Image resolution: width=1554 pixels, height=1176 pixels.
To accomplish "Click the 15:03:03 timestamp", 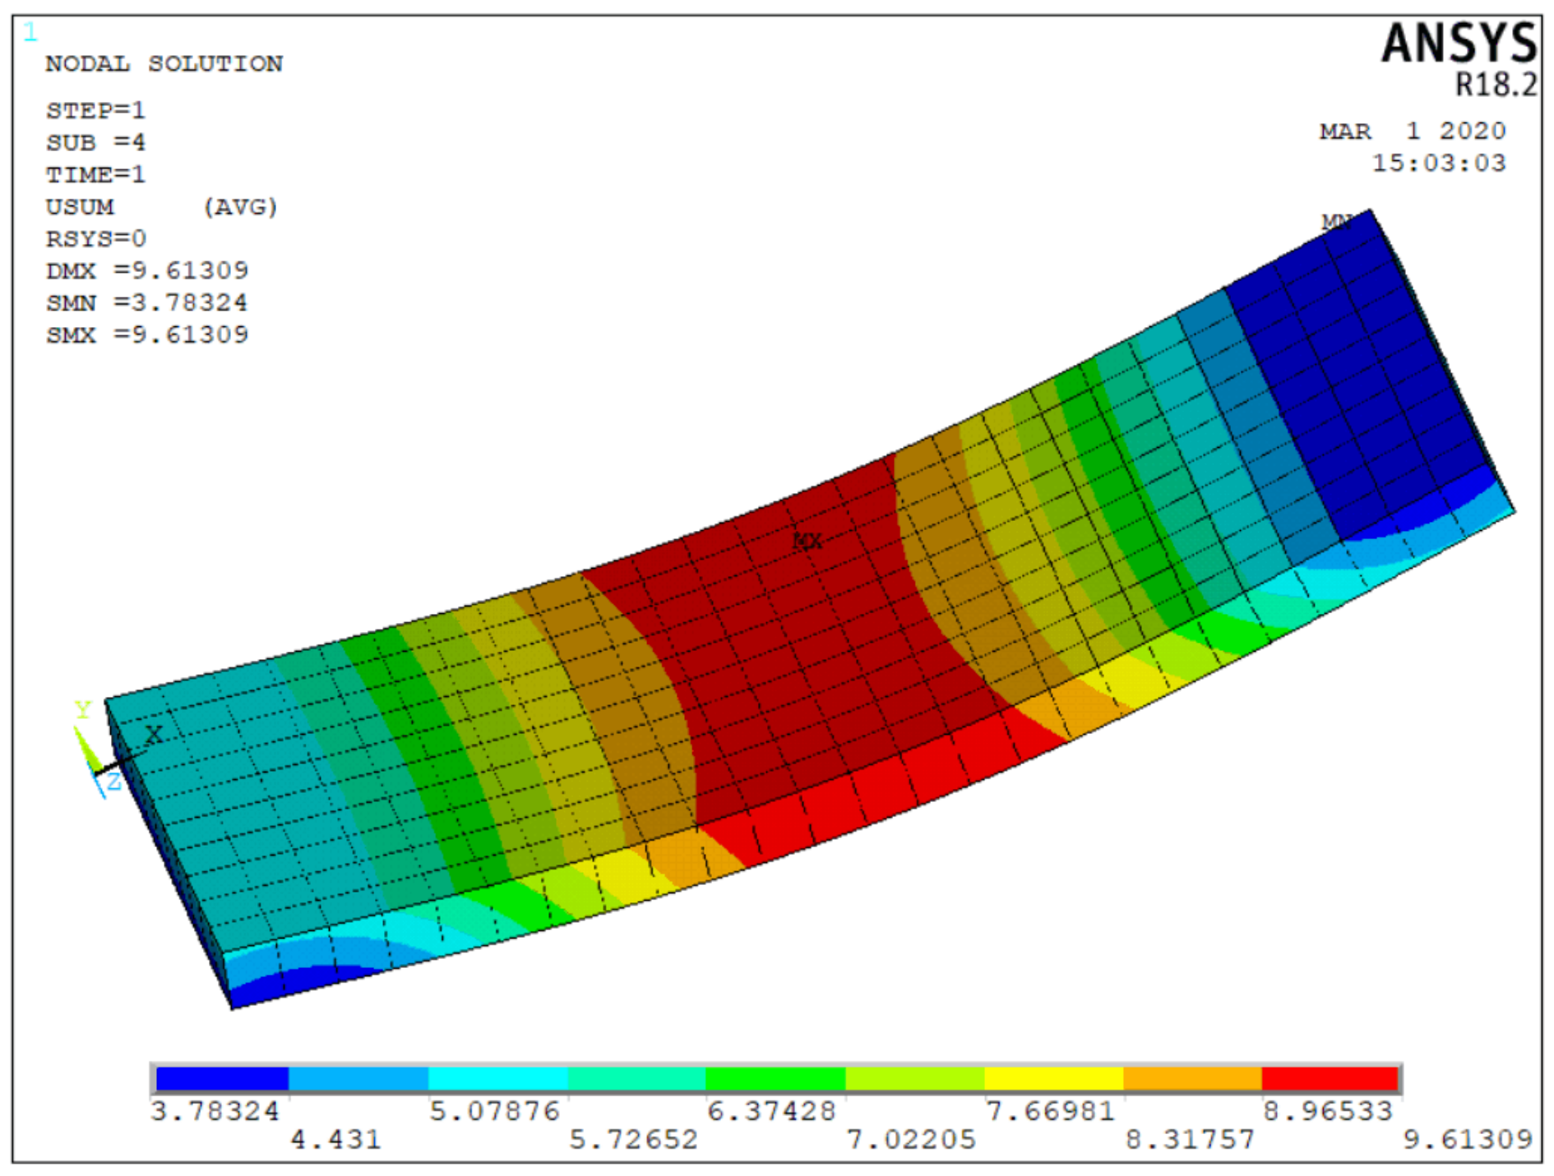I will coord(1438,163).
